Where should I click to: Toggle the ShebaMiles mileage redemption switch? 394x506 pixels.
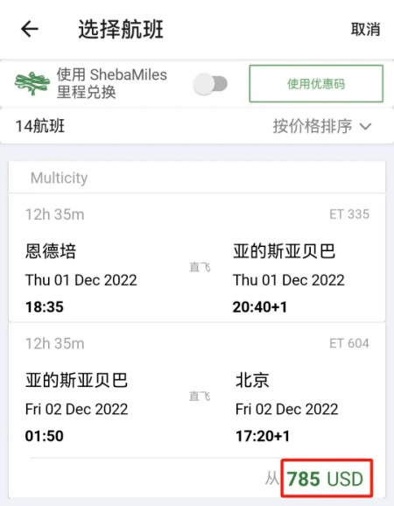210,84
